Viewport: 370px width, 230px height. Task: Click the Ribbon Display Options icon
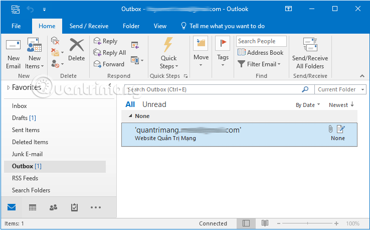288,9
